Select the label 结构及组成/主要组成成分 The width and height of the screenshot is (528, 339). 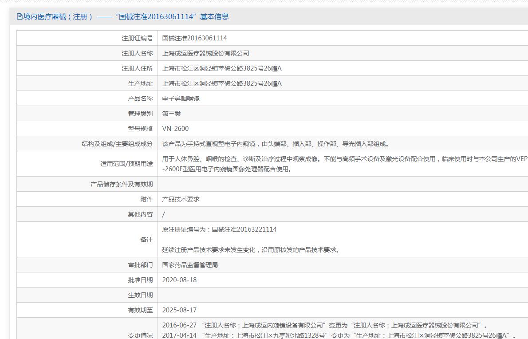click(x=117, y=144)
